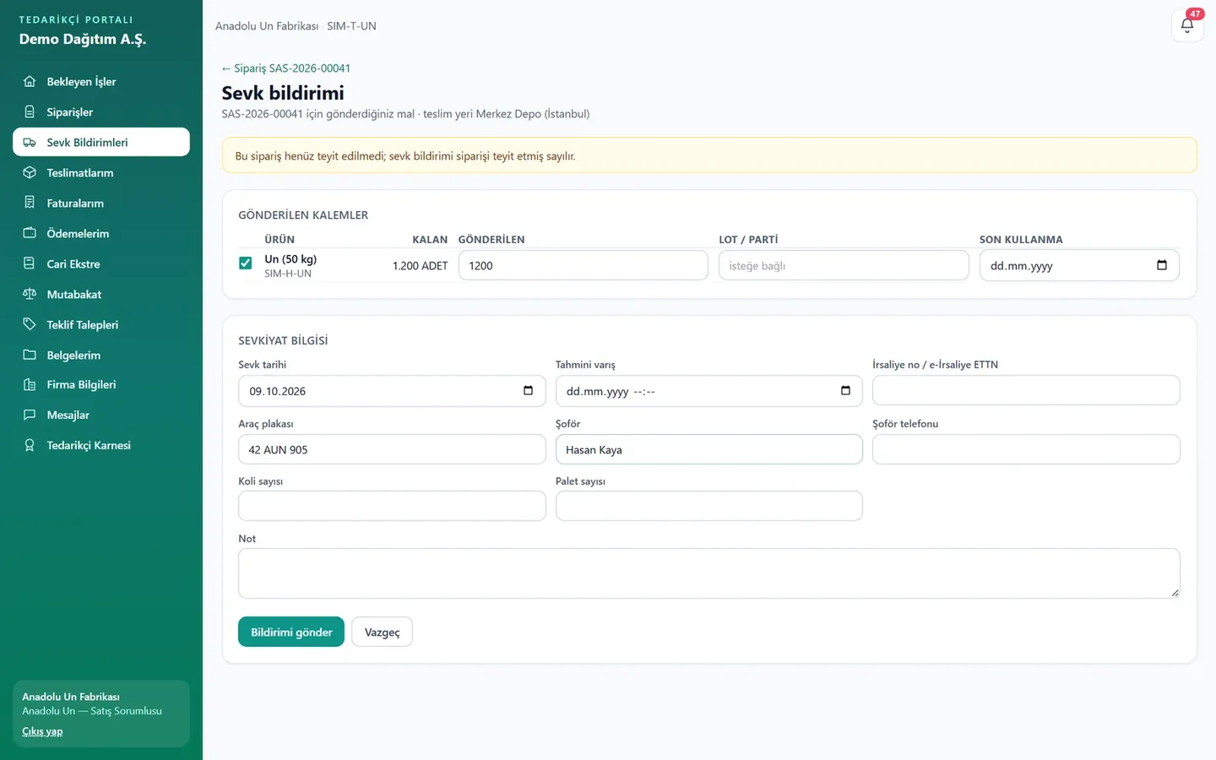Click the Son Kullanma date field
Screen dimensions: 1216x760
click(x=1079, y=265)
